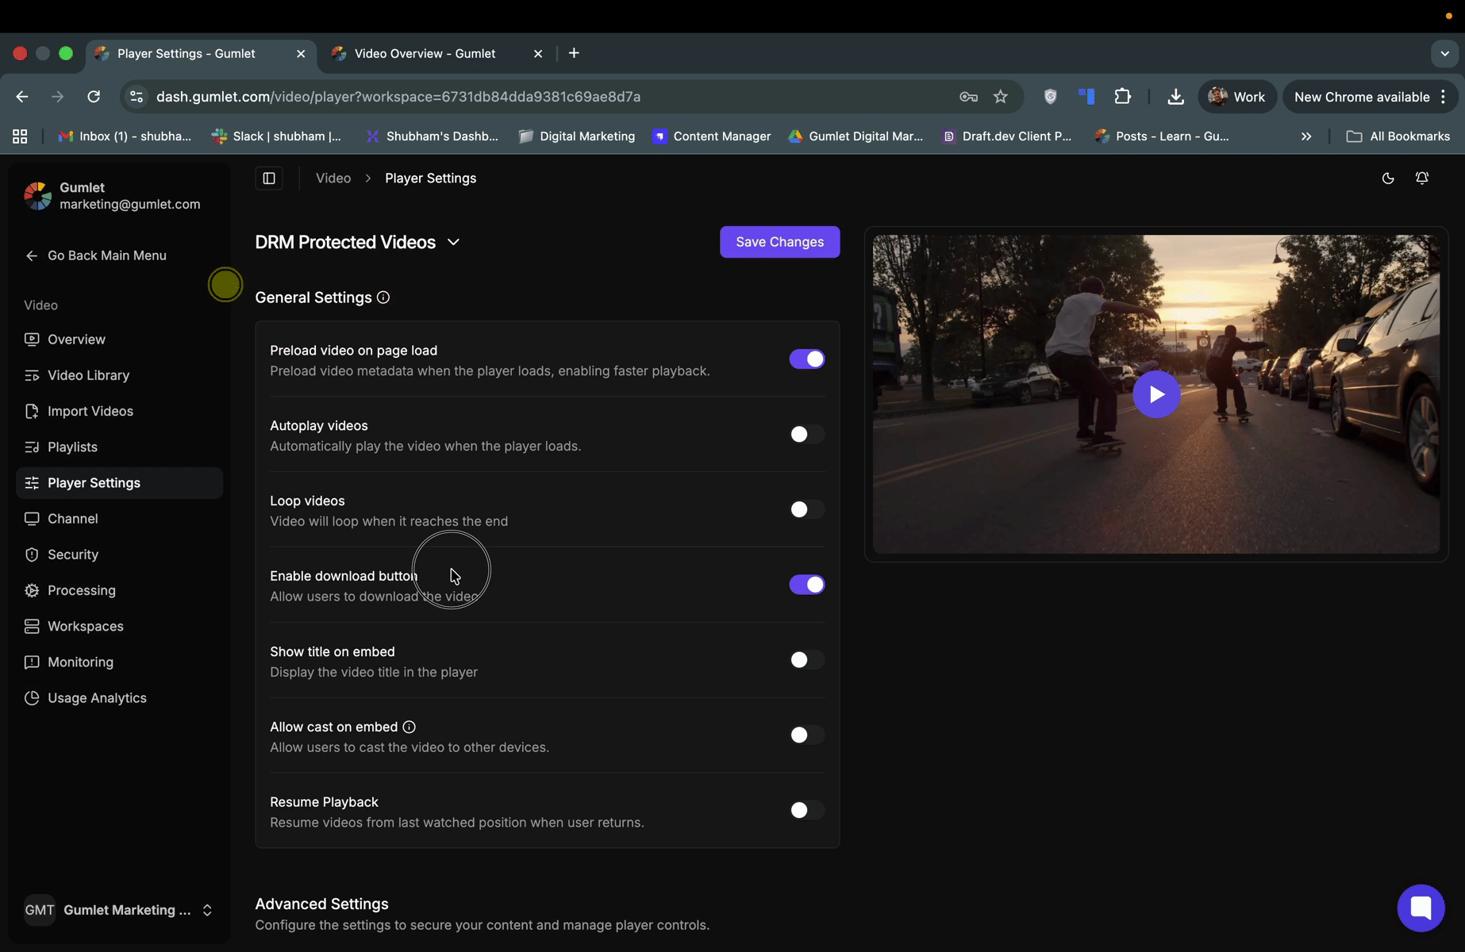Turn off Enable download button toggle

[x=806, y=585]
